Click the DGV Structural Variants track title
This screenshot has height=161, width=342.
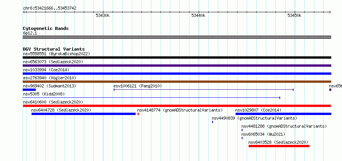tap(54, 49)
